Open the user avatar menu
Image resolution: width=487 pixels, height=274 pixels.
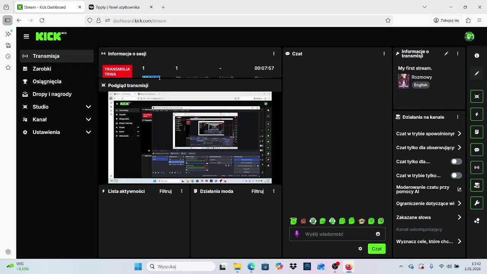coord(469,37)
